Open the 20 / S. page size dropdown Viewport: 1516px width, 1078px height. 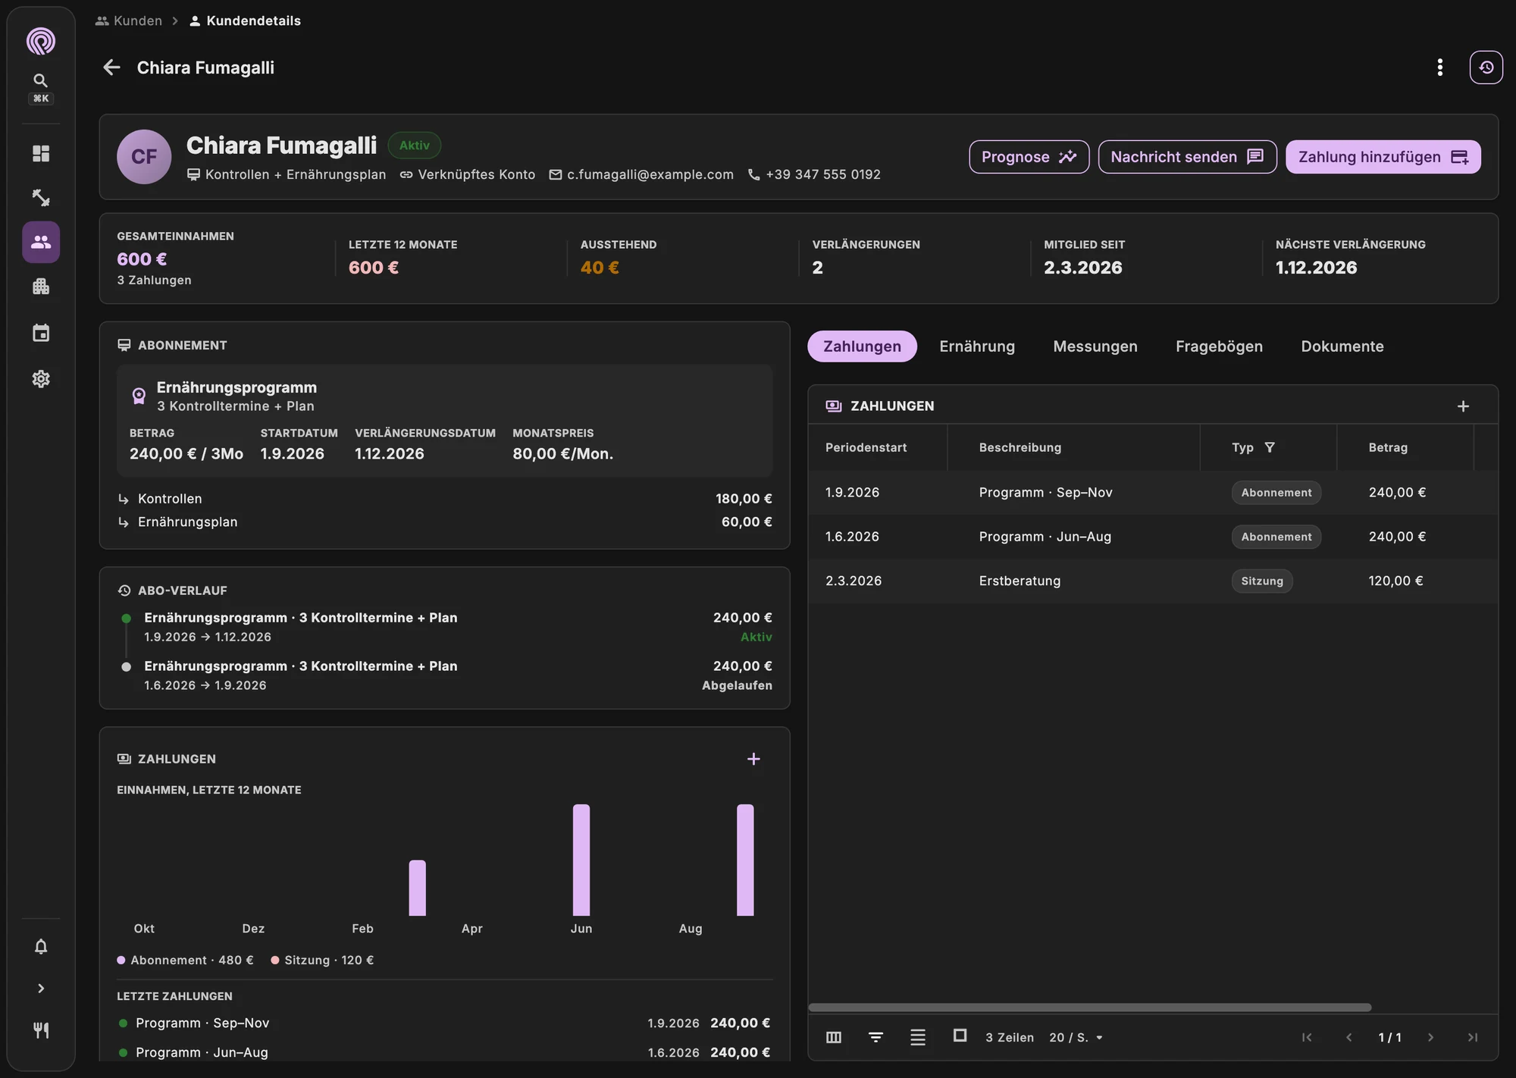[x=1076, y=1037]
